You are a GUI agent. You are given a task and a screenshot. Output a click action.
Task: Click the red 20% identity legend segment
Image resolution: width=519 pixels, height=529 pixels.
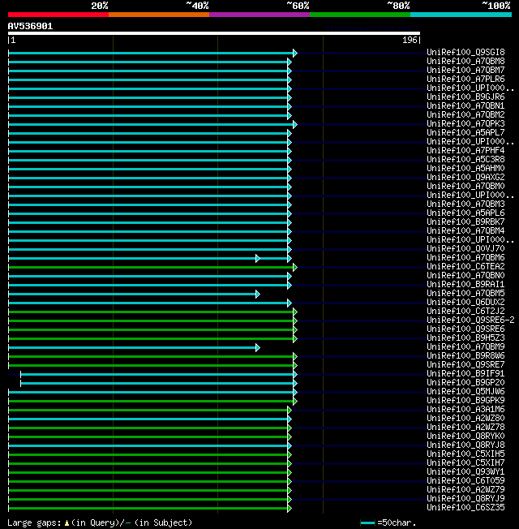point(58,15)
